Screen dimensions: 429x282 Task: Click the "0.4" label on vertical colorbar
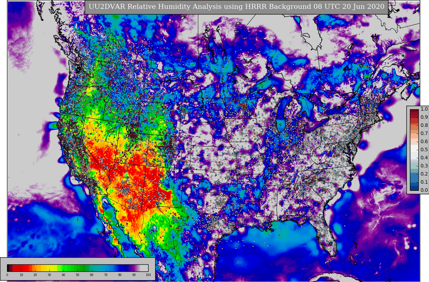[424, 158]
